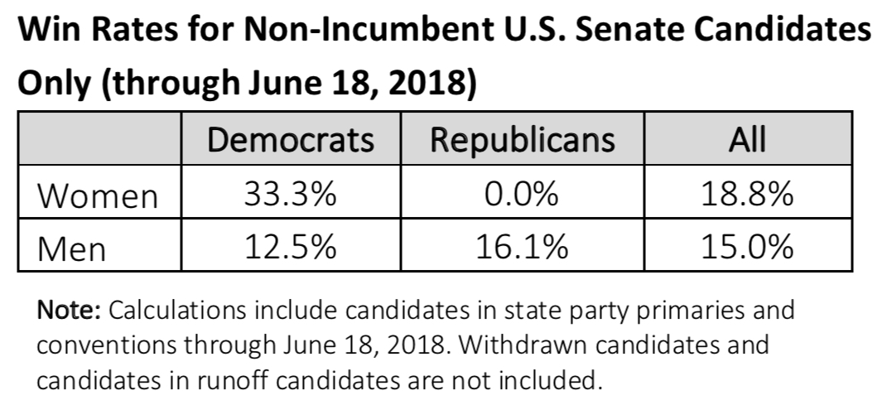Viewport: 887px width, 405px height.
Task: Click the 15.0% Men All cell
Action: (x=746, y=247)
